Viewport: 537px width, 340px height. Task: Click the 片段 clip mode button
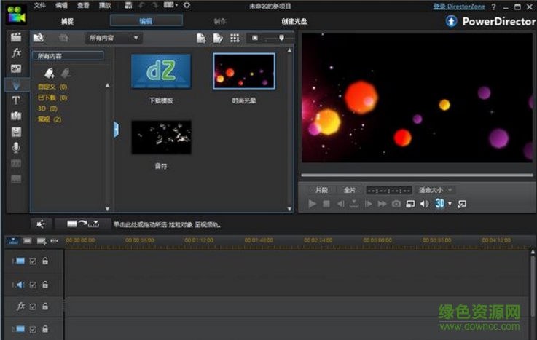point(321,190)
